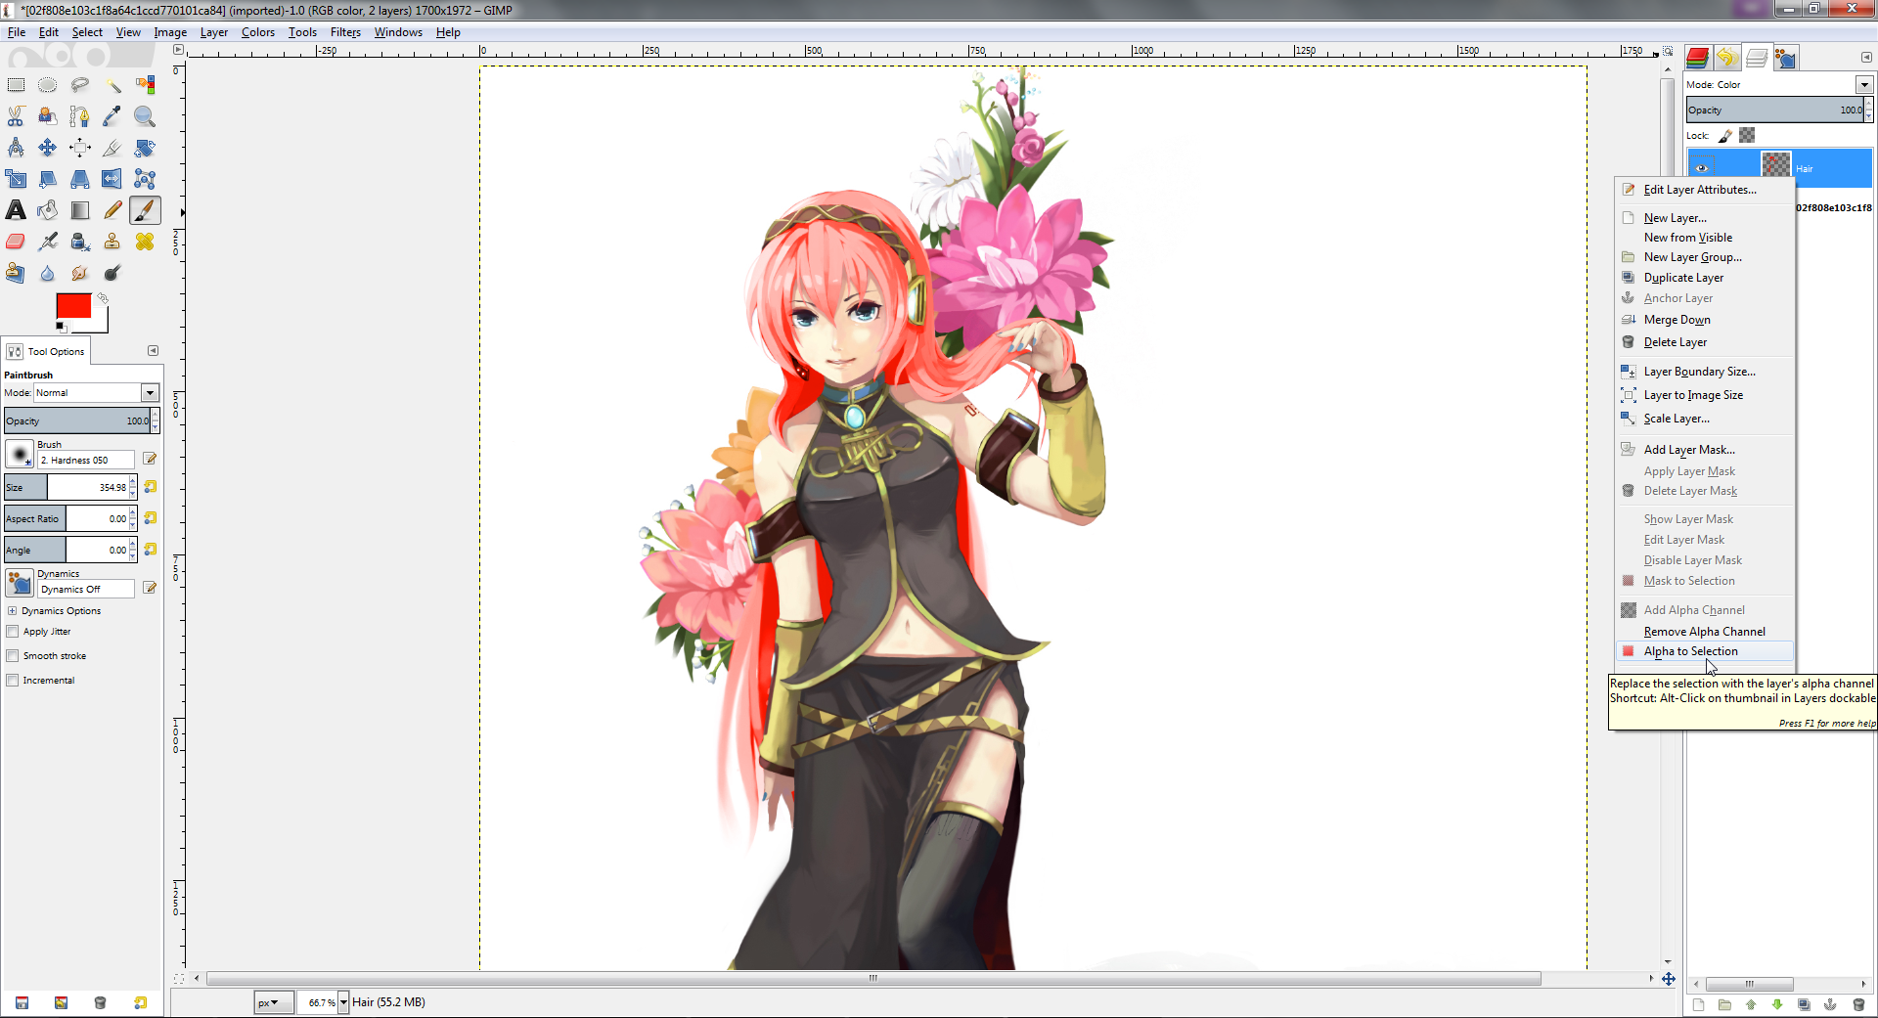
Task: Click the horizontal canvas scrollbar
Action: (x=873, y=978)
